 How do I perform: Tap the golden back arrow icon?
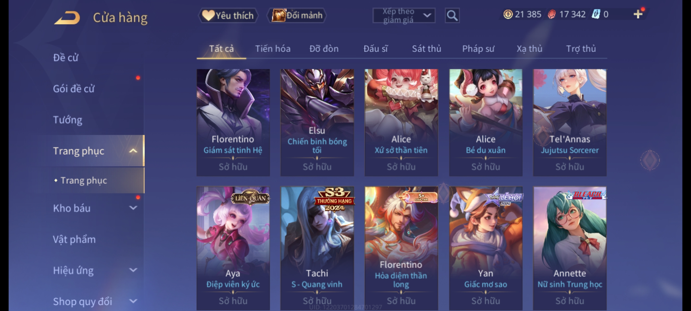[67, 18]
